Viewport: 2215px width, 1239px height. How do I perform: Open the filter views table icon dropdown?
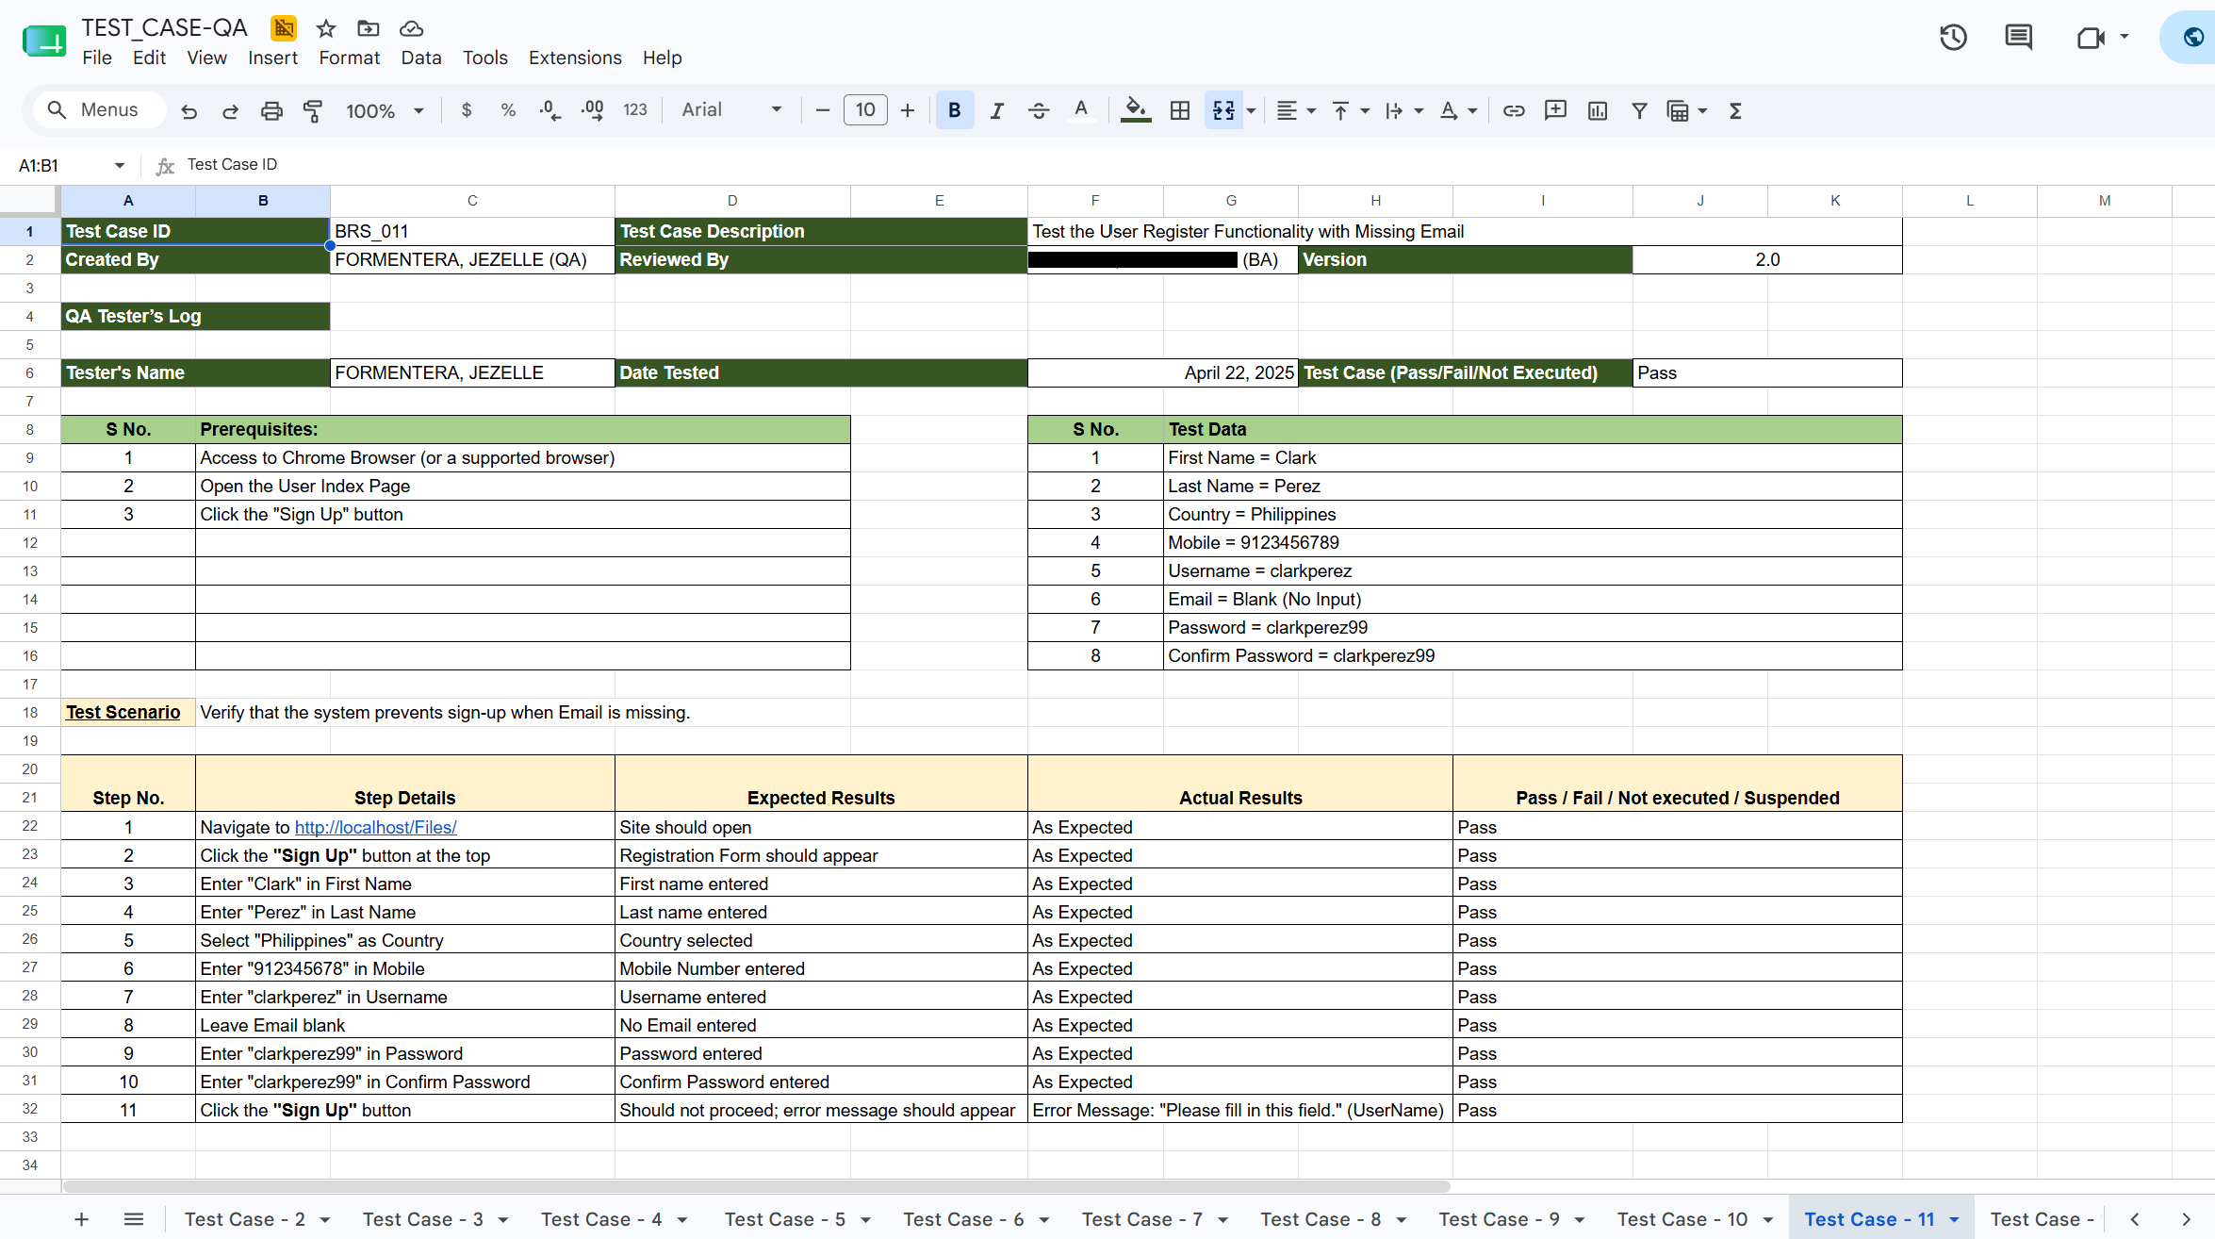pos(1686,111)
